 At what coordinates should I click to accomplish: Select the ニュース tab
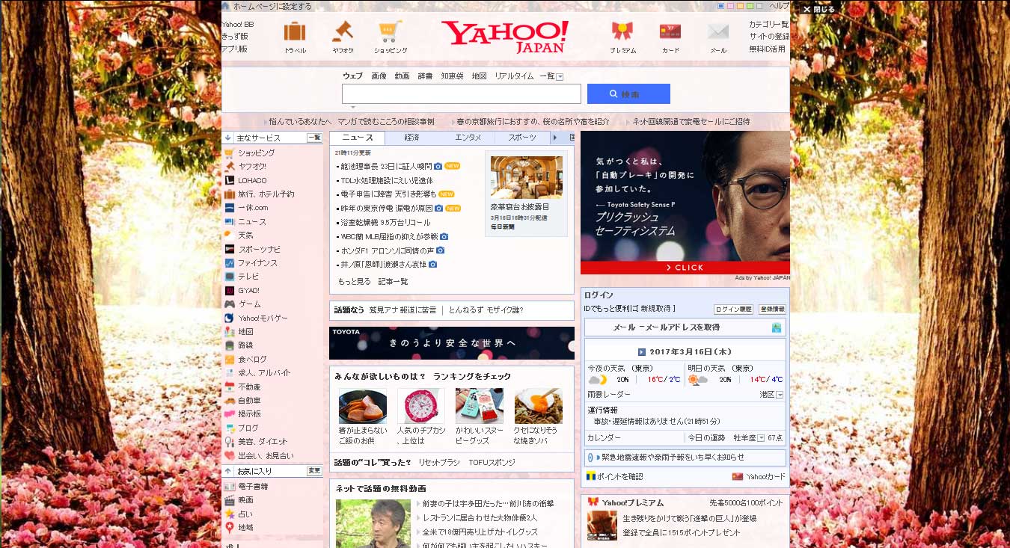click(x=358, y=138)
